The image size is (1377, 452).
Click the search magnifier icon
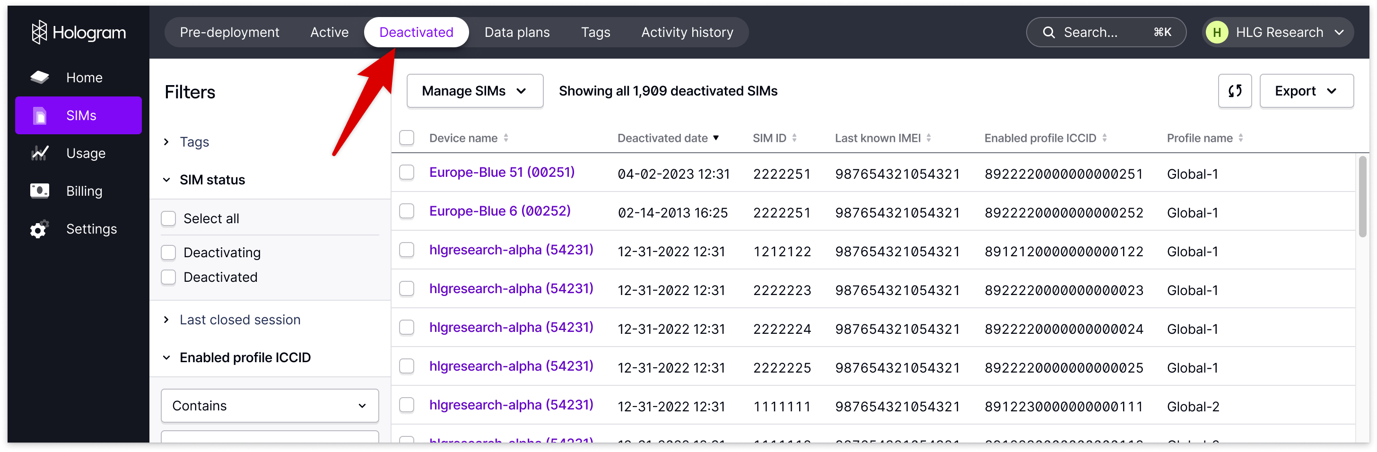point(1049,32)
